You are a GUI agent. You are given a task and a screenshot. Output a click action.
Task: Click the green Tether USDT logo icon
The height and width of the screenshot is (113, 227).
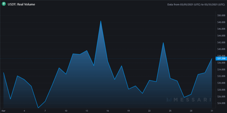[x=4, y=4]
